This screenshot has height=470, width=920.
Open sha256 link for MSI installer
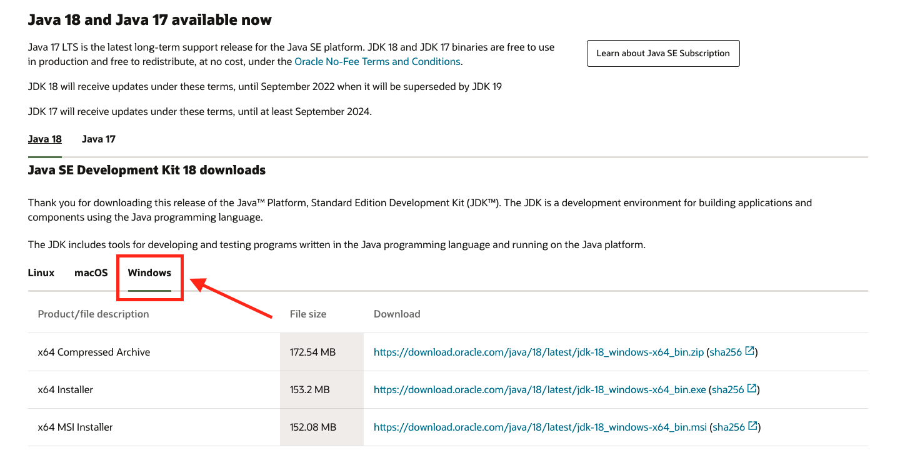729,427
